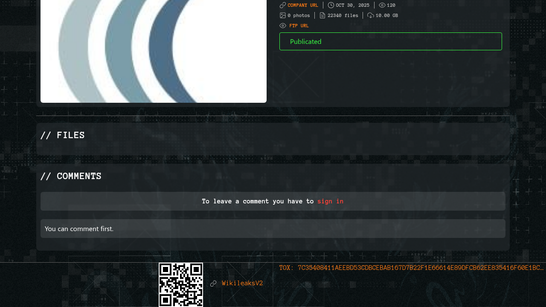Click the // COMMENTS section header
546x307 pixels.
[x=71, y=176]
